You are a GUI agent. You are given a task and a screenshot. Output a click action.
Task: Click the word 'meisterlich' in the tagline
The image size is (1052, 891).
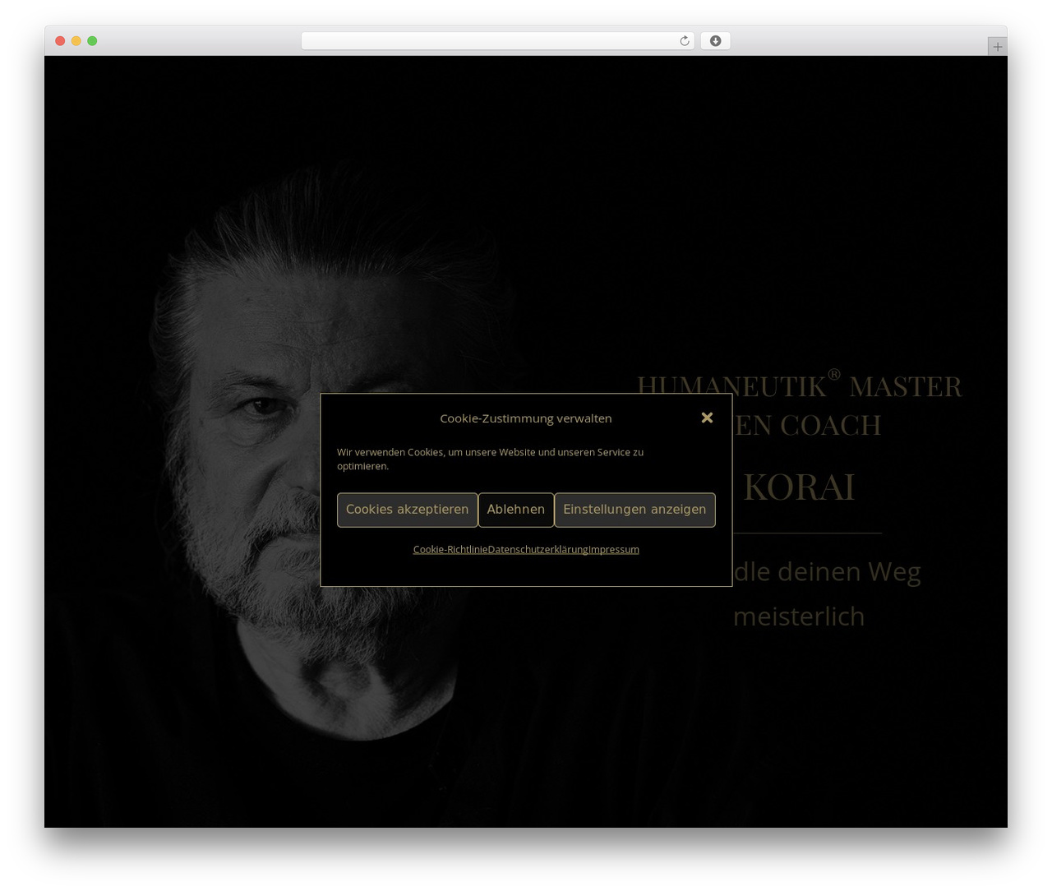799,616
